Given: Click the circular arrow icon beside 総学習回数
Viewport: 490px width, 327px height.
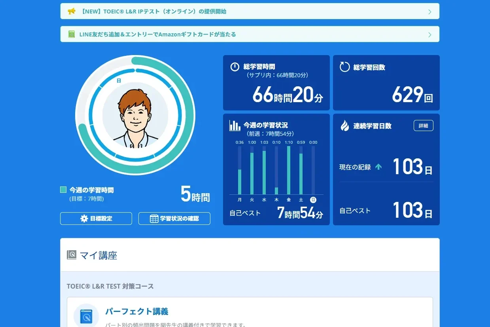Looking at the screenshot, I should (345, 67).
